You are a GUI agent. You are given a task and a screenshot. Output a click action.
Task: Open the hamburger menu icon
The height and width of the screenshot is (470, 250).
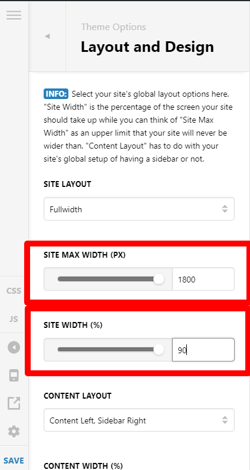coord(14,15)
